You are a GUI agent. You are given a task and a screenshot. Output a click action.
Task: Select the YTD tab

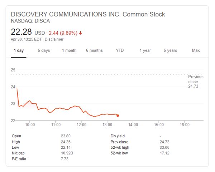[x=120, y=50]
